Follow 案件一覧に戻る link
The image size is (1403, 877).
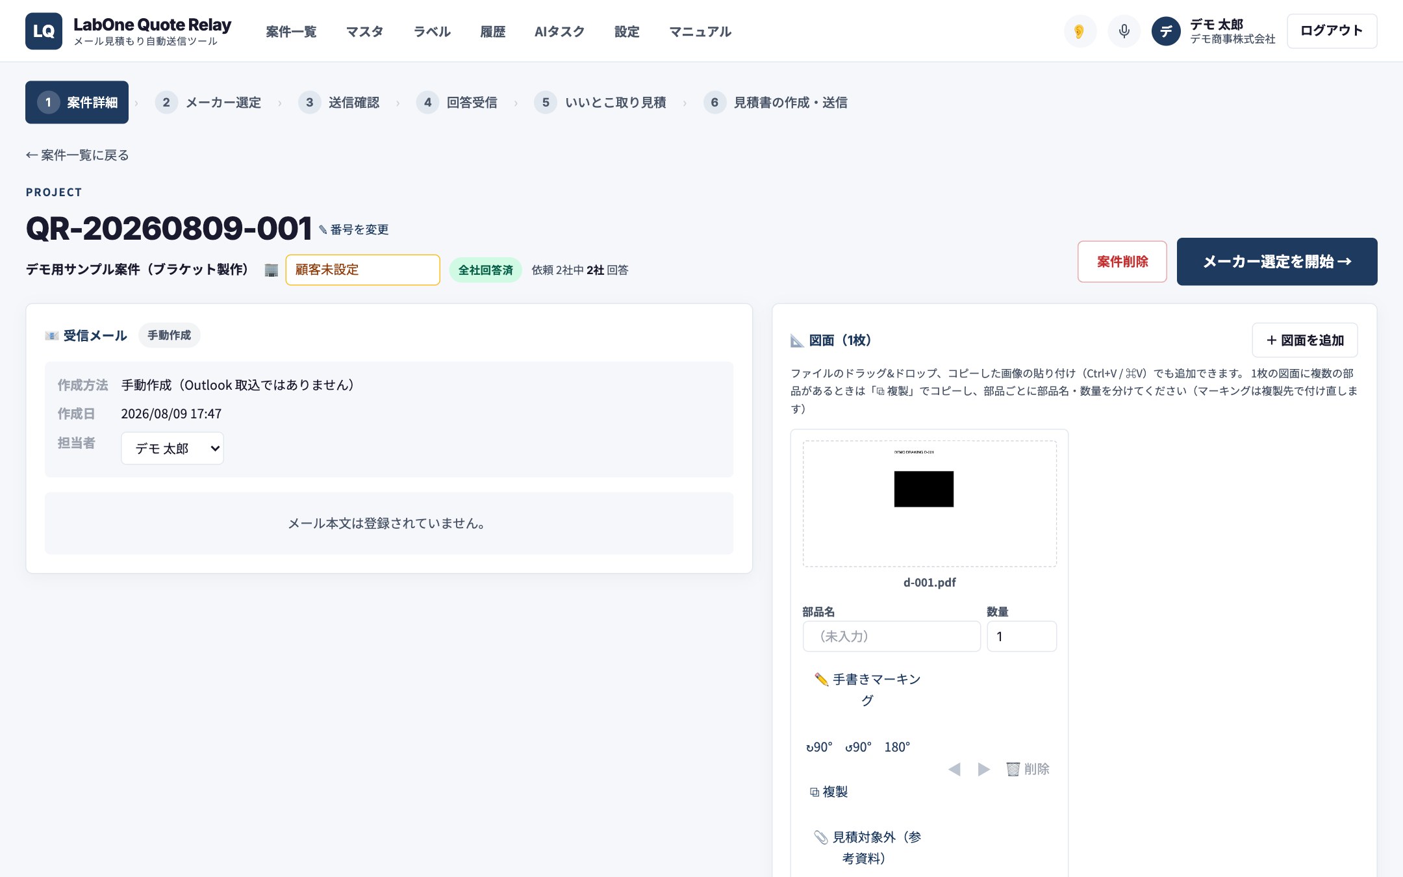tap(77, 155)
